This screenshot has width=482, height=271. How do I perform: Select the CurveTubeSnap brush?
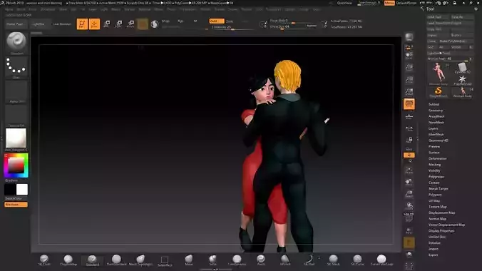point(381,260)
